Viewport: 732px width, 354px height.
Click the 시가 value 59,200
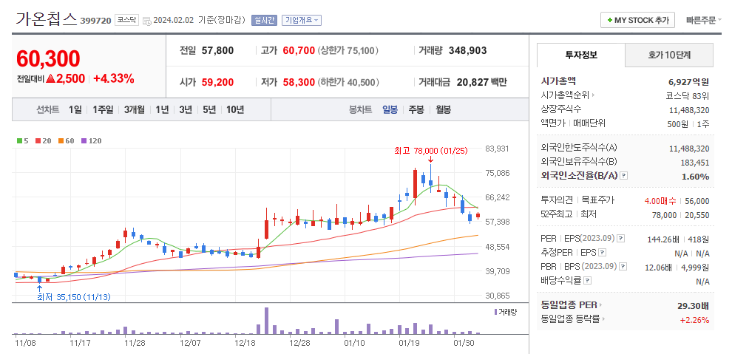click(x=217, y=83)
